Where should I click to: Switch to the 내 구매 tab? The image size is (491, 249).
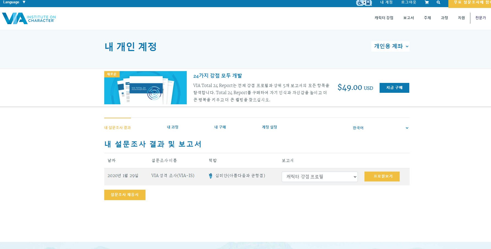[220, 127]
